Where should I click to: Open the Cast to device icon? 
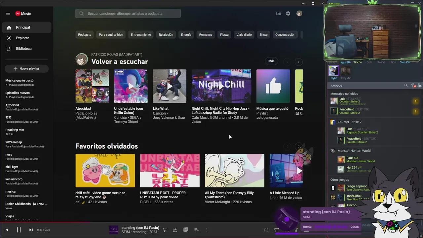pos(279,14)
